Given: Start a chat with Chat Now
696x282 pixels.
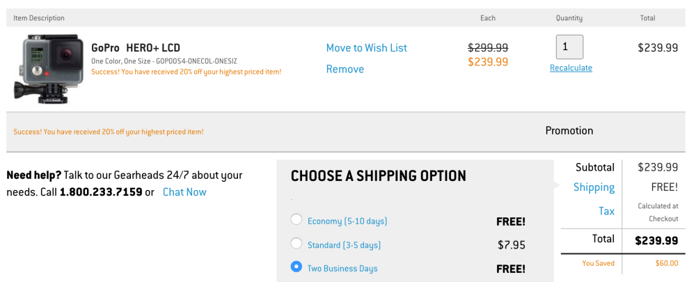Looking at the screenshot, I should click(184, 192).
